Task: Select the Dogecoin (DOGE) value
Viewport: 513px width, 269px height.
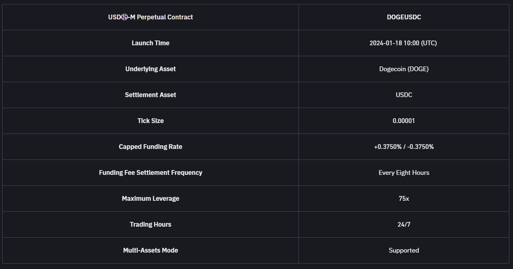Action: click(x=404, y=69)
